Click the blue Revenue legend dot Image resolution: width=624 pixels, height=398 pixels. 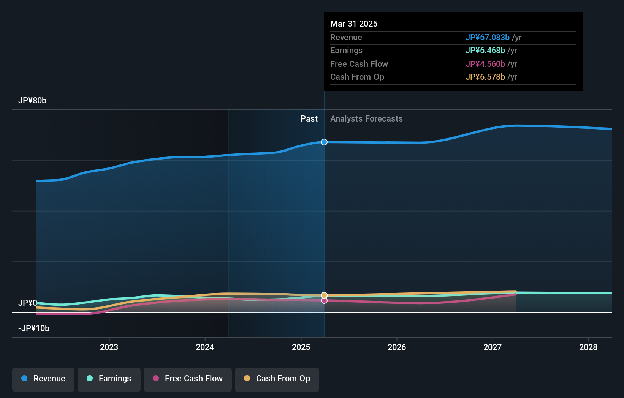pos(24,379)
